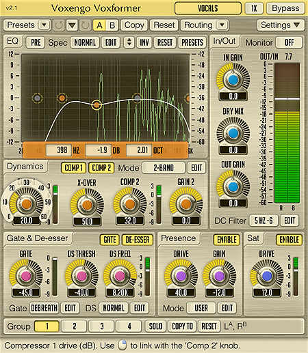Click the COPY TO button

(x=182, y=326)
